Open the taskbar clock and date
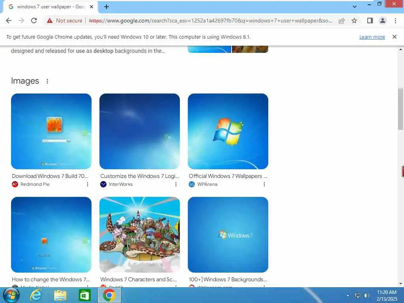404x303 pixels. [387, 296]
